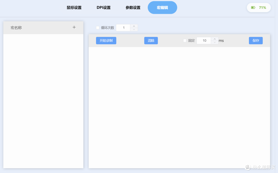This screenshot has height=173, width=278.
Task: Increase the loop count with up arrow
Action: point(134,26)
